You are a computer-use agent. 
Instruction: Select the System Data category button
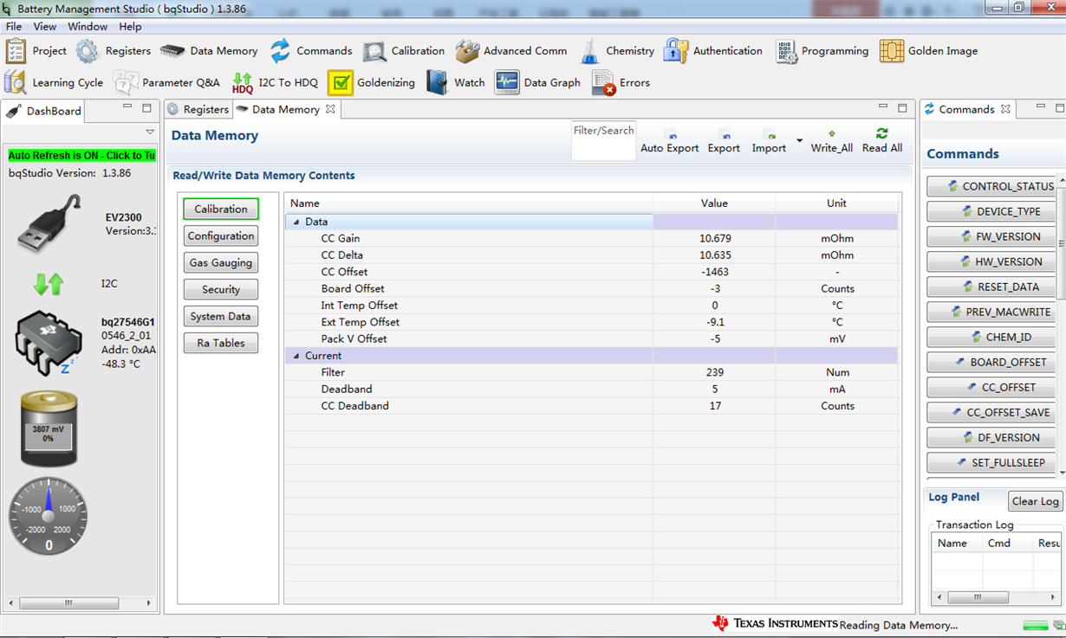(x=221, y=316)
